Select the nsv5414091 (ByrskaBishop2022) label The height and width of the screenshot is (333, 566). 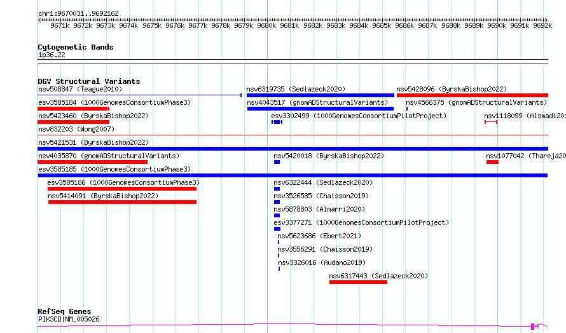(x=103, y=196)
